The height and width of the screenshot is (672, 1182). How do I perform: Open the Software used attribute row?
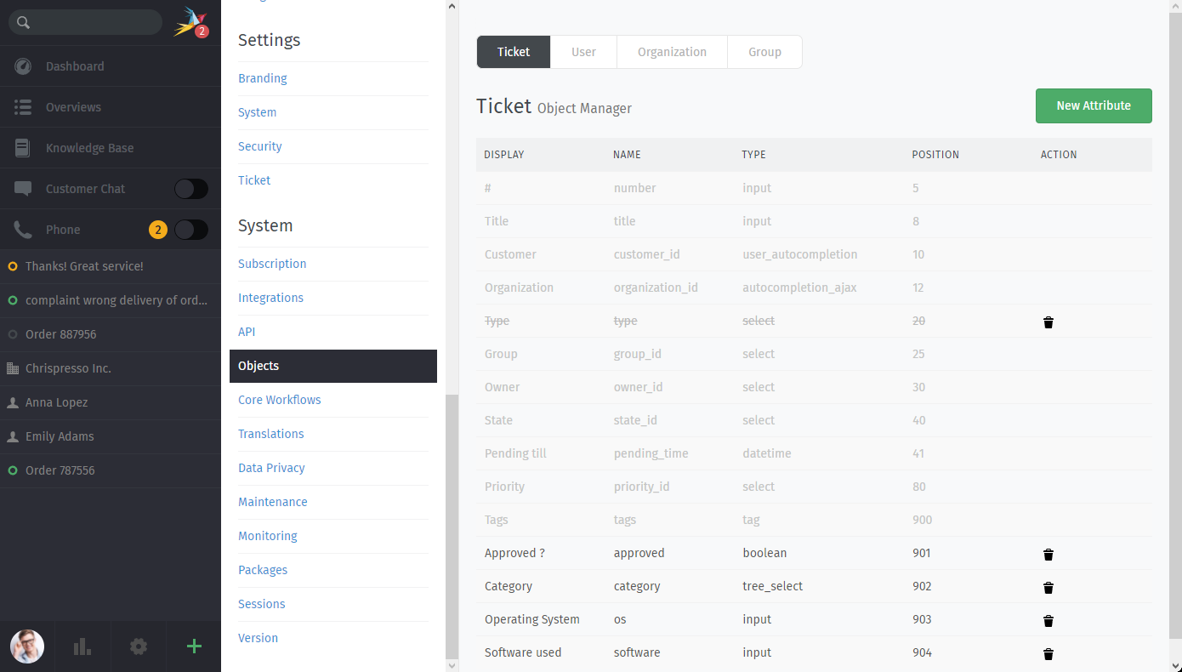click(814, 652)
